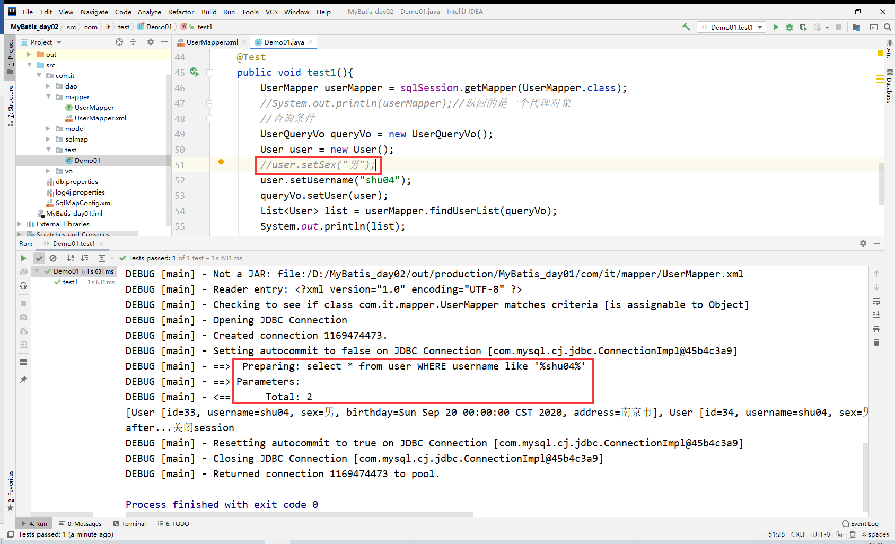
Task: Open Project Structure from the toolbar
Action: [856, 27]
